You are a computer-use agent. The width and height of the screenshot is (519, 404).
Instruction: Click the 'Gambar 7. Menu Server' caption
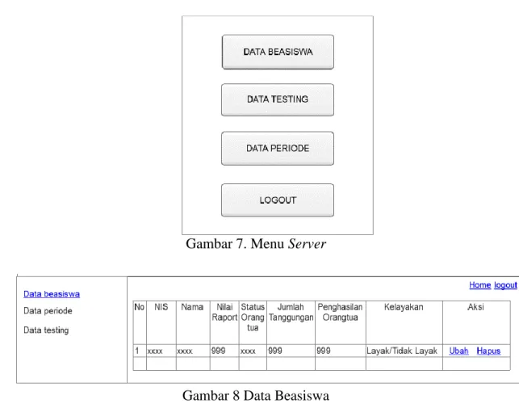click(256, 244)
